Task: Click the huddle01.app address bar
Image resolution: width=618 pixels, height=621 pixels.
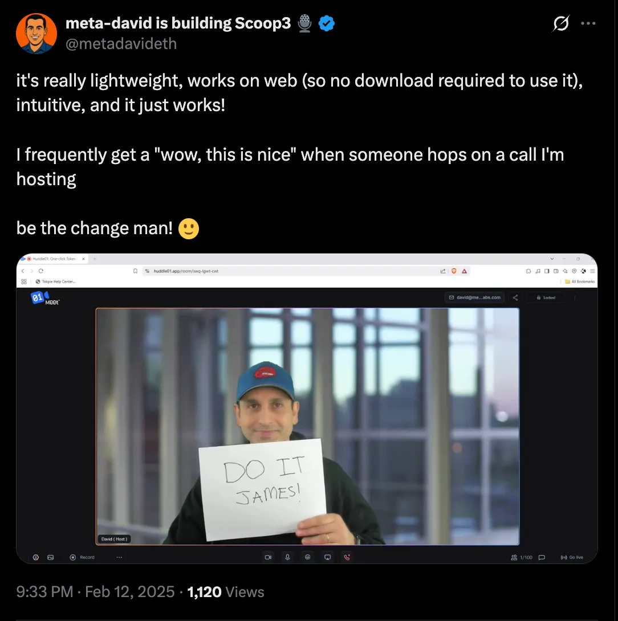Action: tap(294, 271)
